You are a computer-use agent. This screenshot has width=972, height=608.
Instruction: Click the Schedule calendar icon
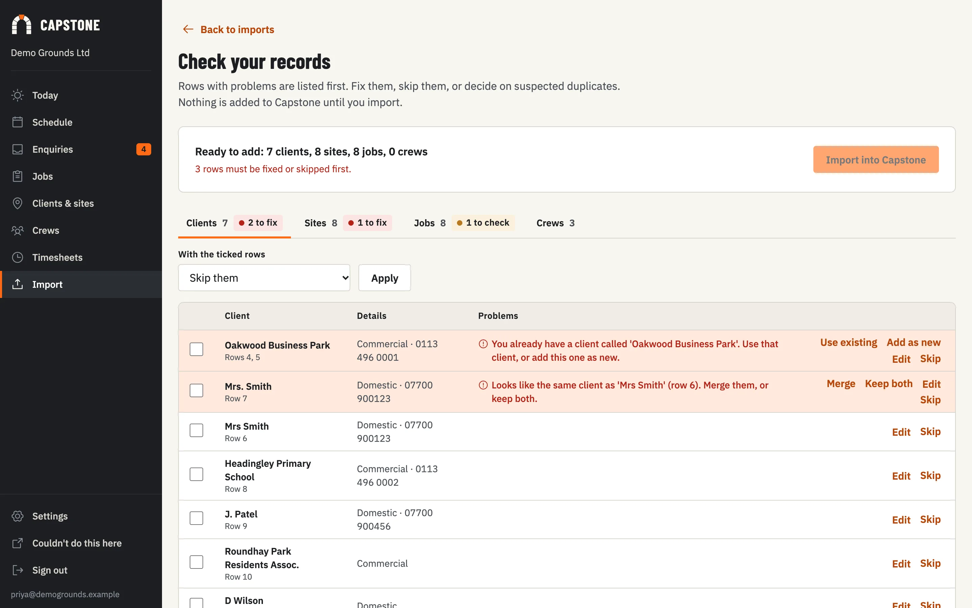point(18,122)
